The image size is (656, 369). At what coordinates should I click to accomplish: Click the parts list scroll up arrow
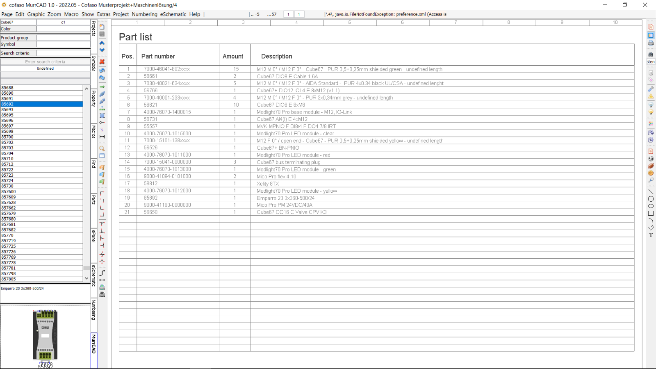coord(87,88)
